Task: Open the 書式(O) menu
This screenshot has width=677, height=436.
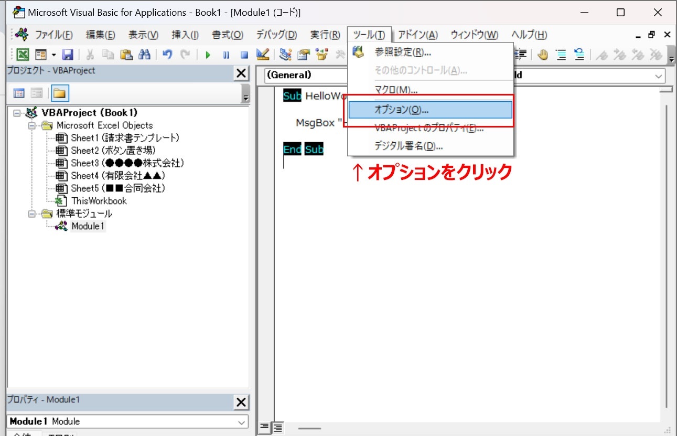Action: coord(228,35)
